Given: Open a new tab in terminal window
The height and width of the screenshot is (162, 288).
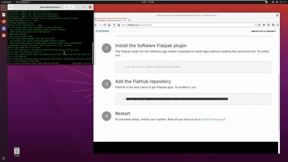Looking at the screenshot, I should point(11,7).
